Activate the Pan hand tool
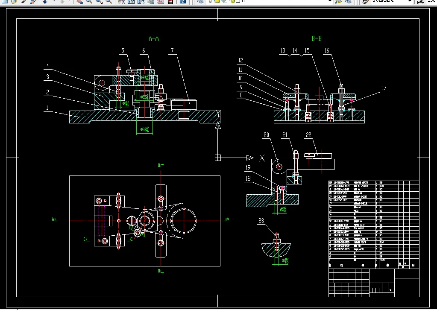 click(x=79, y=1)
